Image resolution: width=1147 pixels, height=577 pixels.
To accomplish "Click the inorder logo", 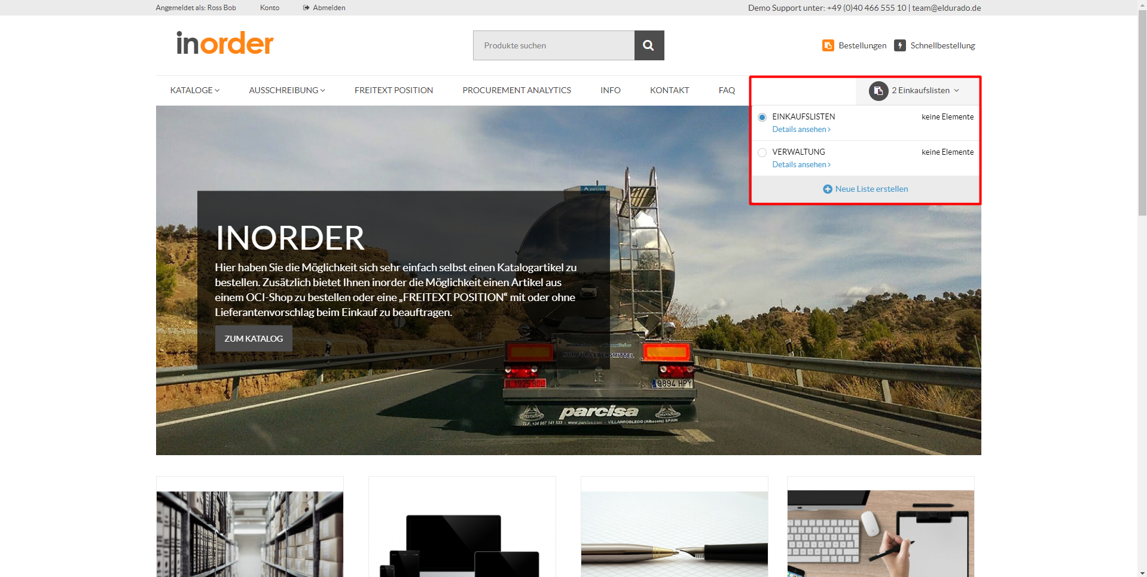I will [224, 42].
